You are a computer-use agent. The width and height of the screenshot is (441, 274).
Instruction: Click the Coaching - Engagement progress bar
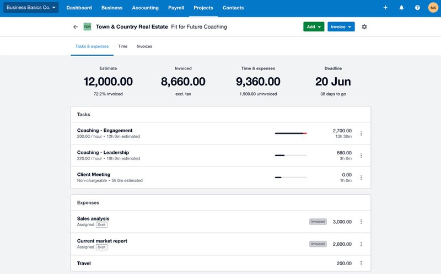coord(291,133)
